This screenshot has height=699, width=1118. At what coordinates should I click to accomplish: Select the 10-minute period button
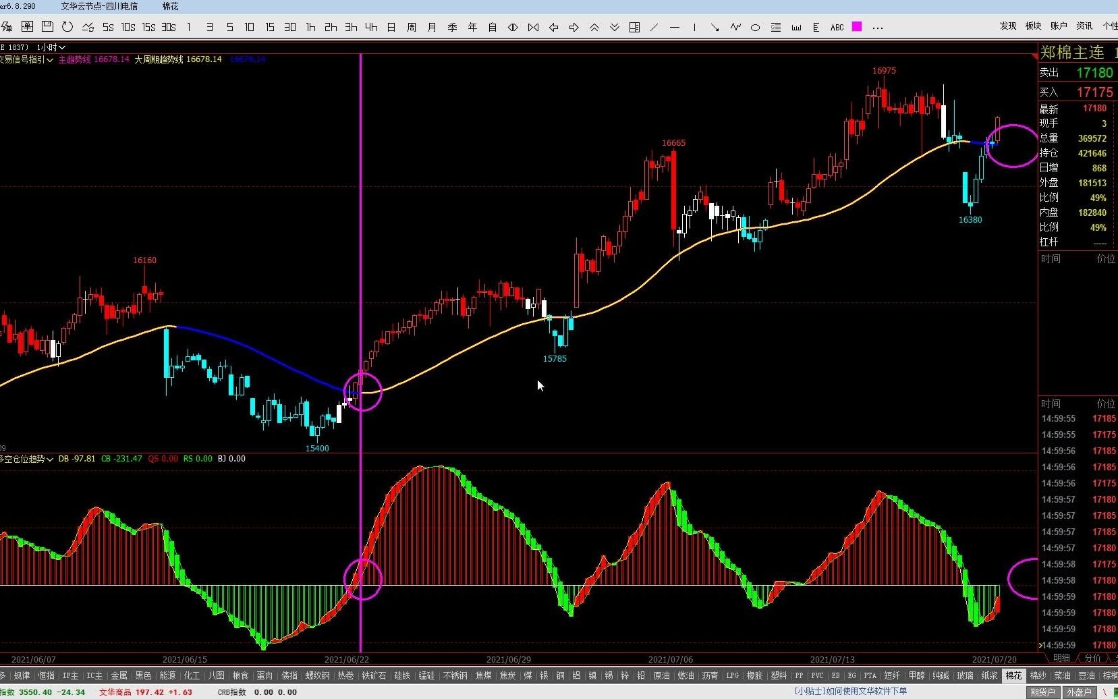[250, 27]
